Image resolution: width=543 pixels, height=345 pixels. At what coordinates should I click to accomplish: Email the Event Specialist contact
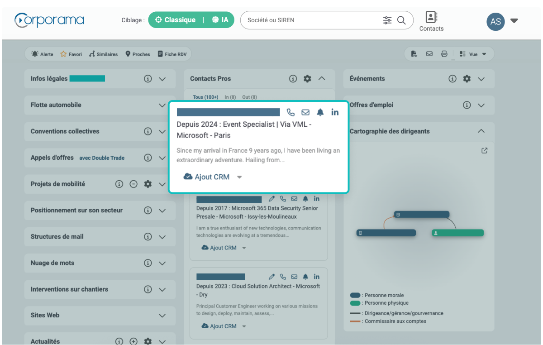click(305, 112)
